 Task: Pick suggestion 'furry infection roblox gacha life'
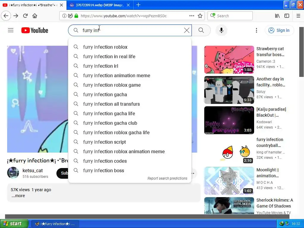tap(130, 132)
